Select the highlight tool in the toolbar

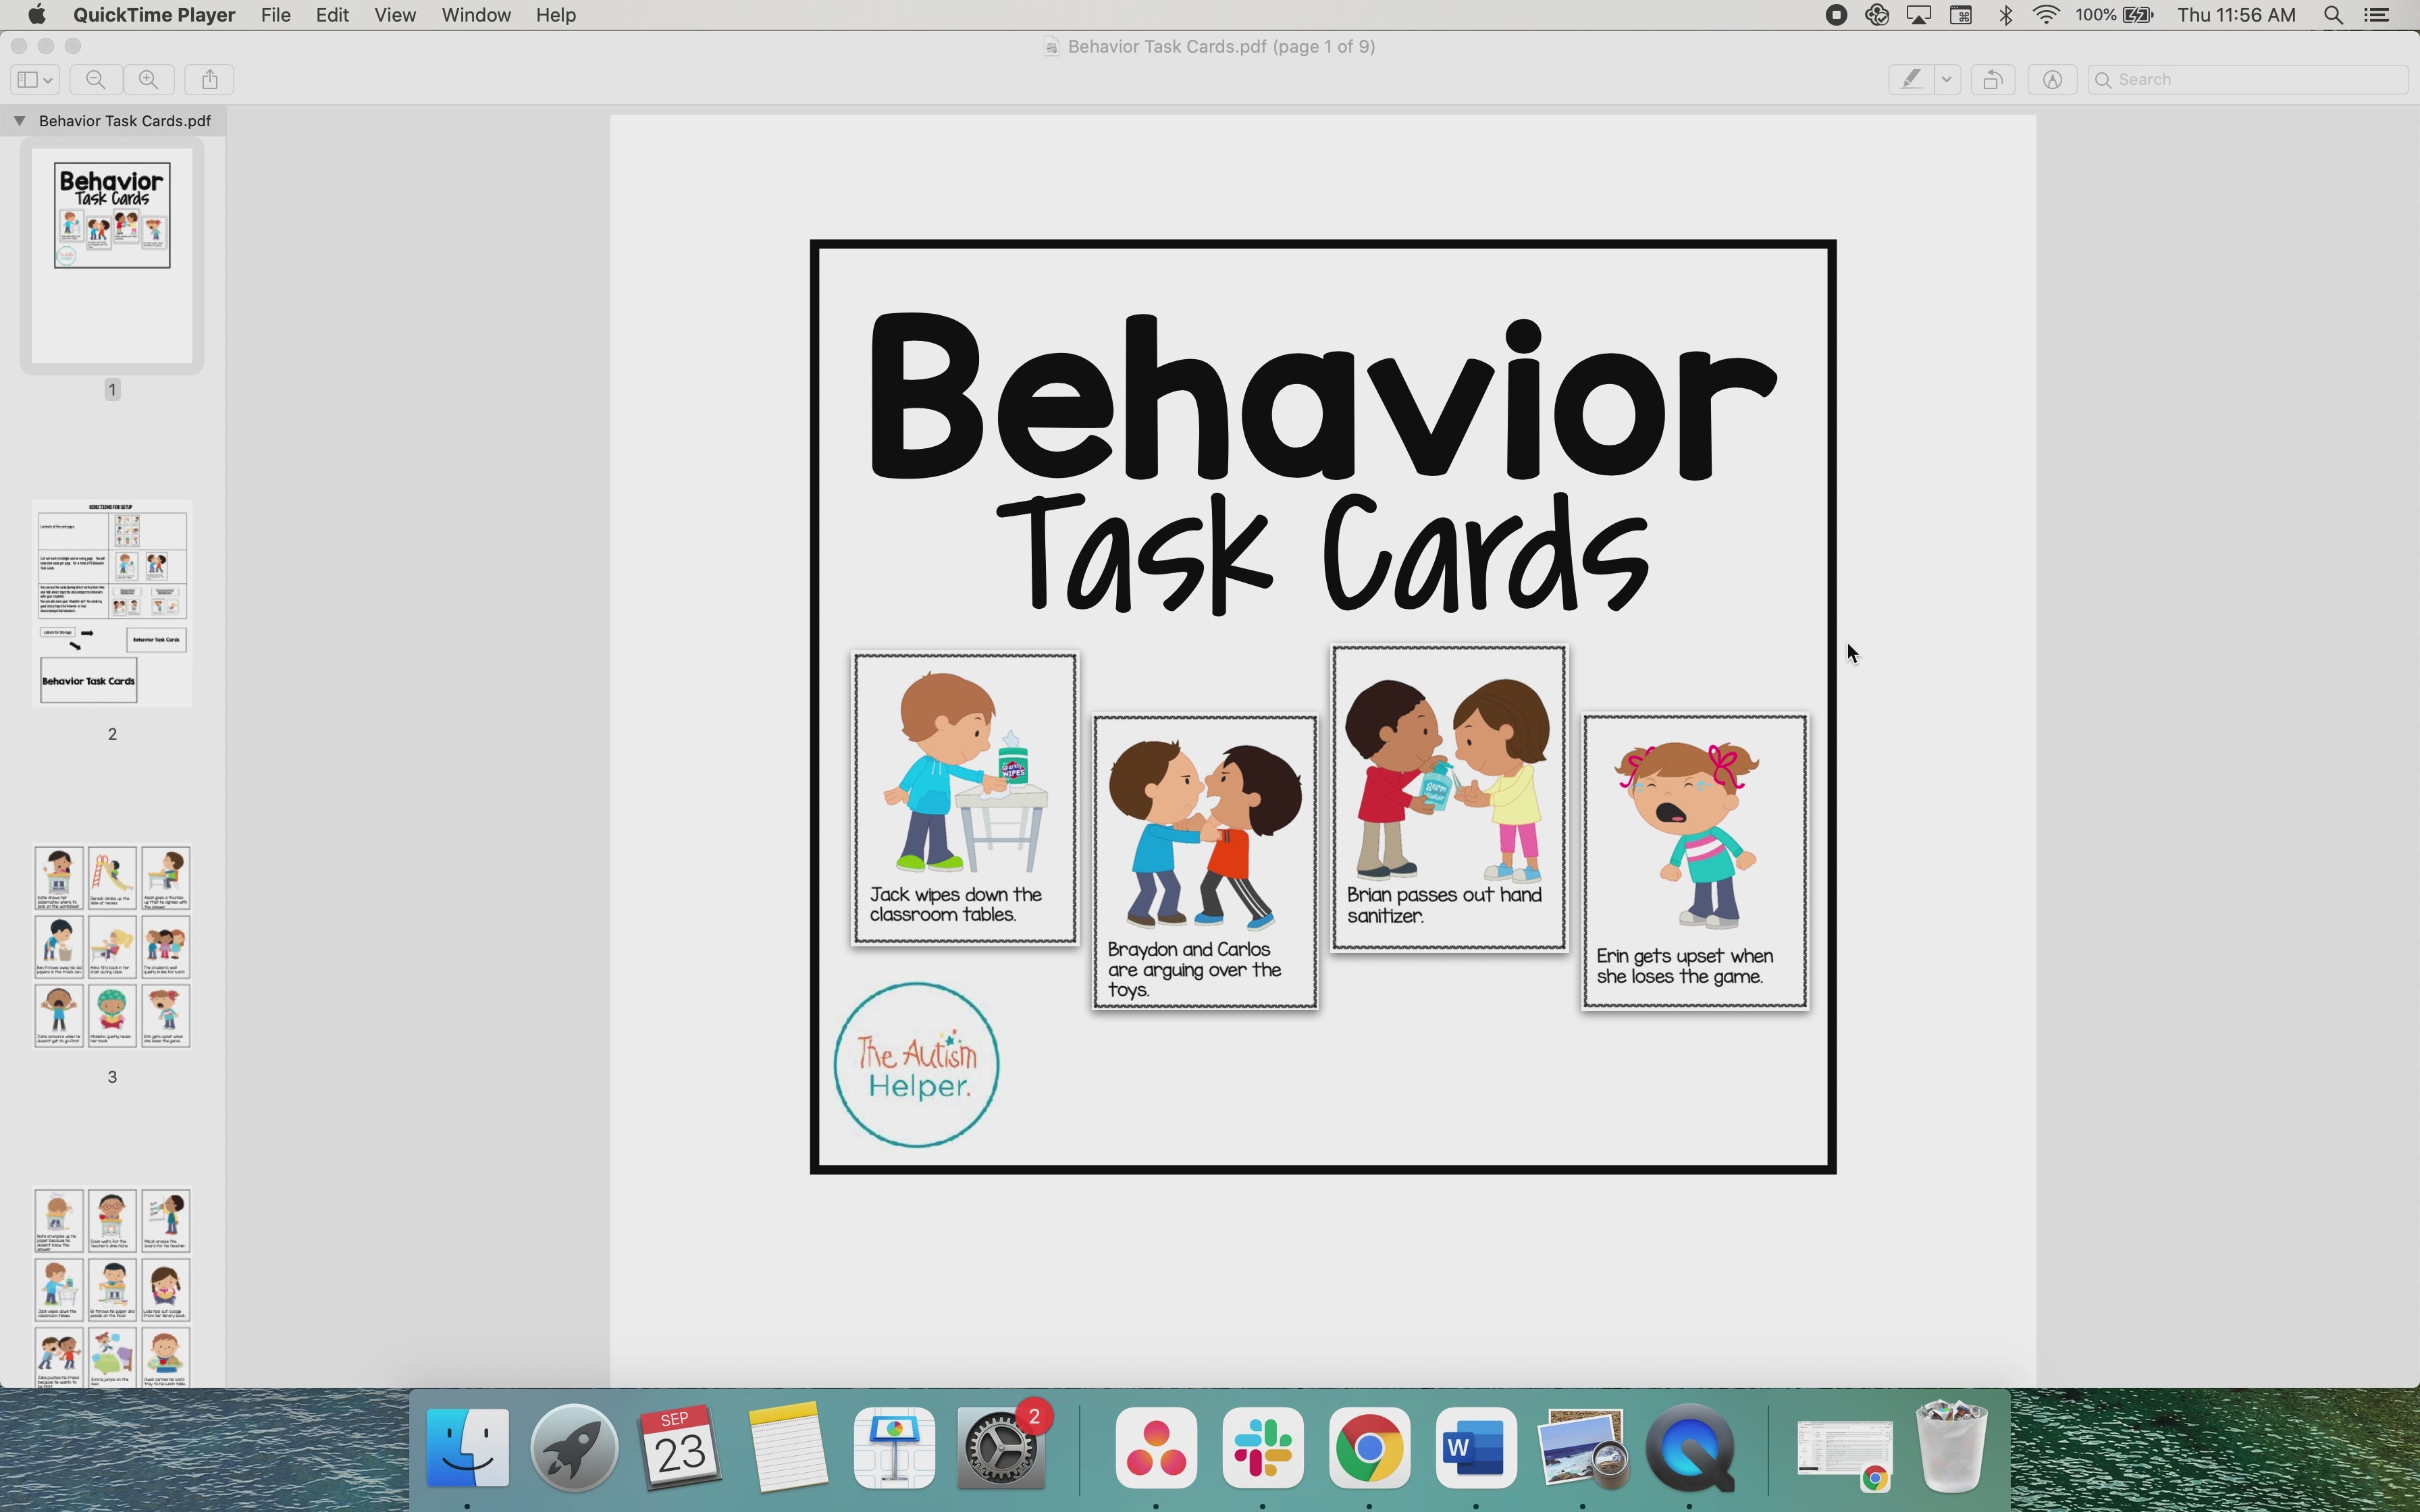coord(1911,79)
